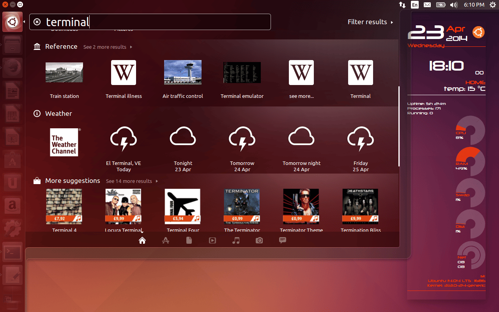This screenshot has height=312, width=499.
Task: Expand the Filter results panel
Action: pos(370,22)
